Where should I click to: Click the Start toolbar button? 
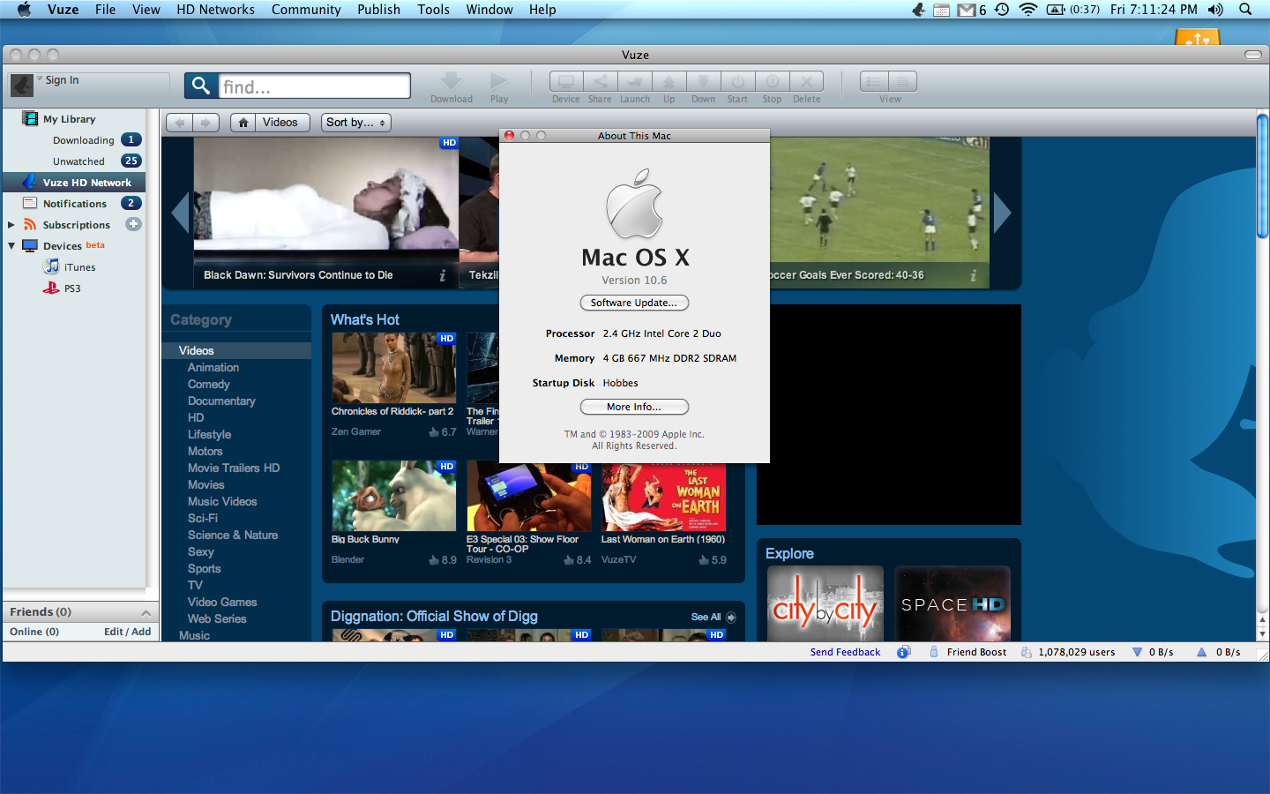[737, 81]
